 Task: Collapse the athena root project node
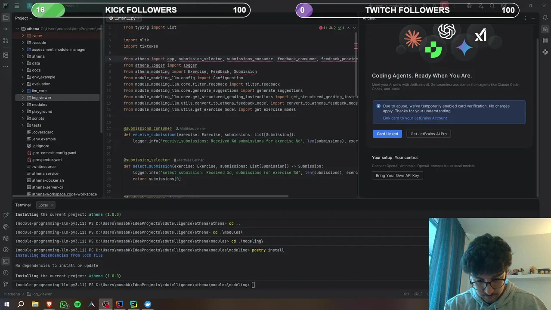(x=18, y=29)
